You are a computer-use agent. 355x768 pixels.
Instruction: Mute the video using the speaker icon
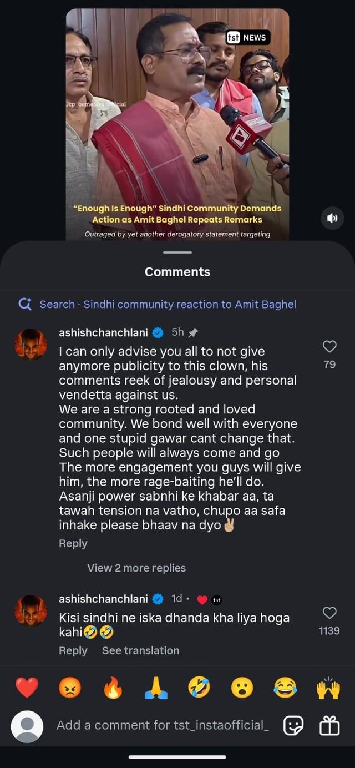click(x=332, y=218)
